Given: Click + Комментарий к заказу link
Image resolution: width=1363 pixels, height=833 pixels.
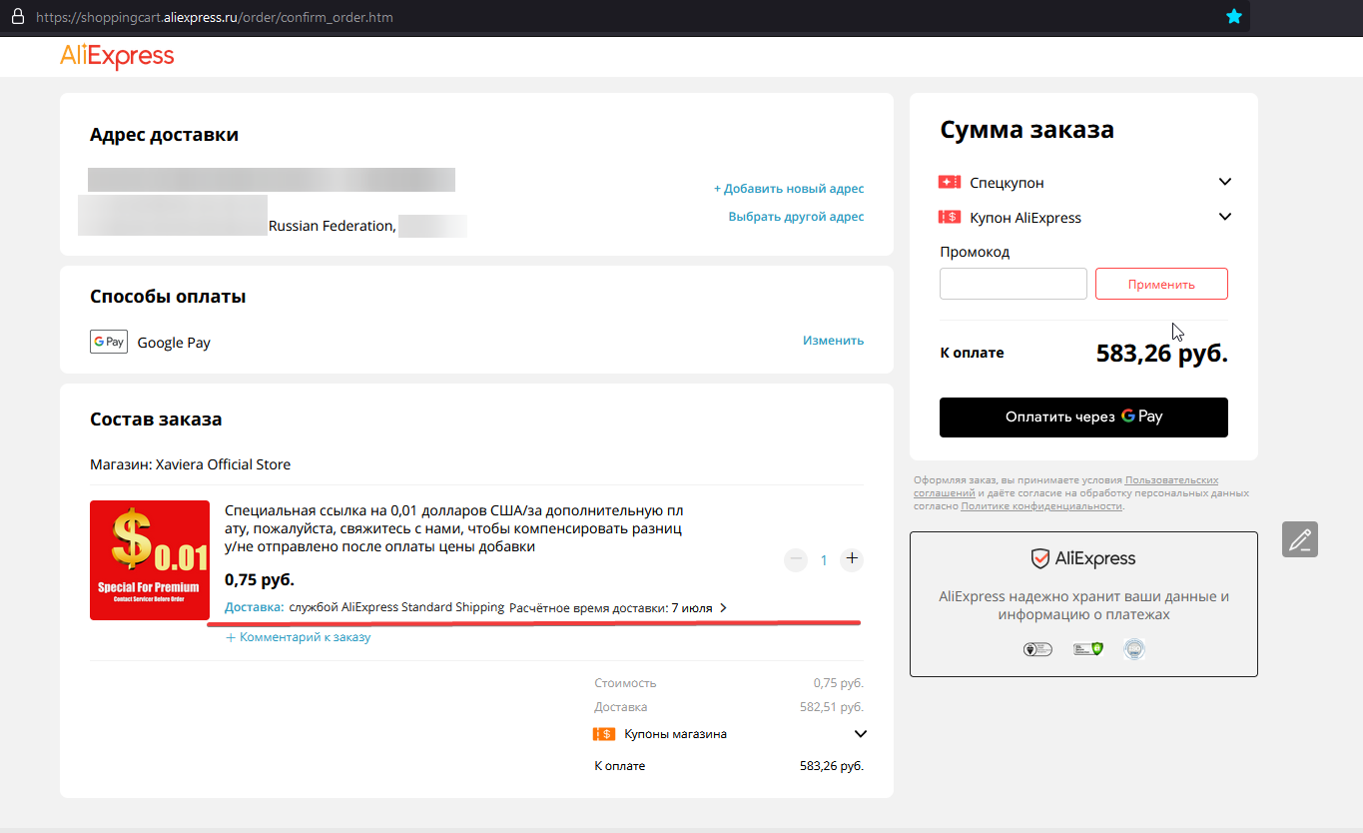Looking at the screenshot, I should click(299, 636).
